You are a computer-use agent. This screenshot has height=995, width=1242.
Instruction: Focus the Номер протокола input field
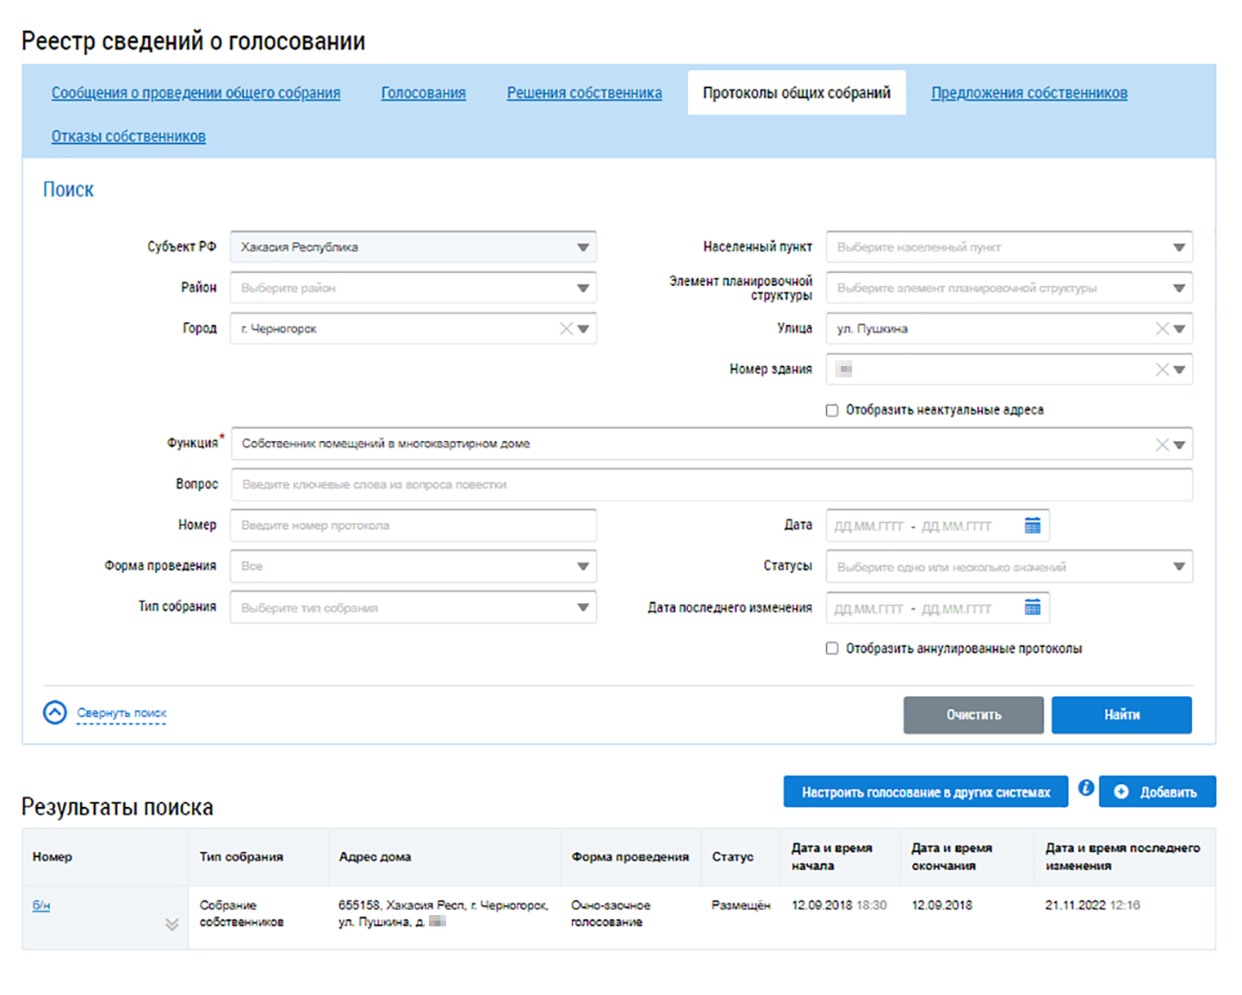413,525
